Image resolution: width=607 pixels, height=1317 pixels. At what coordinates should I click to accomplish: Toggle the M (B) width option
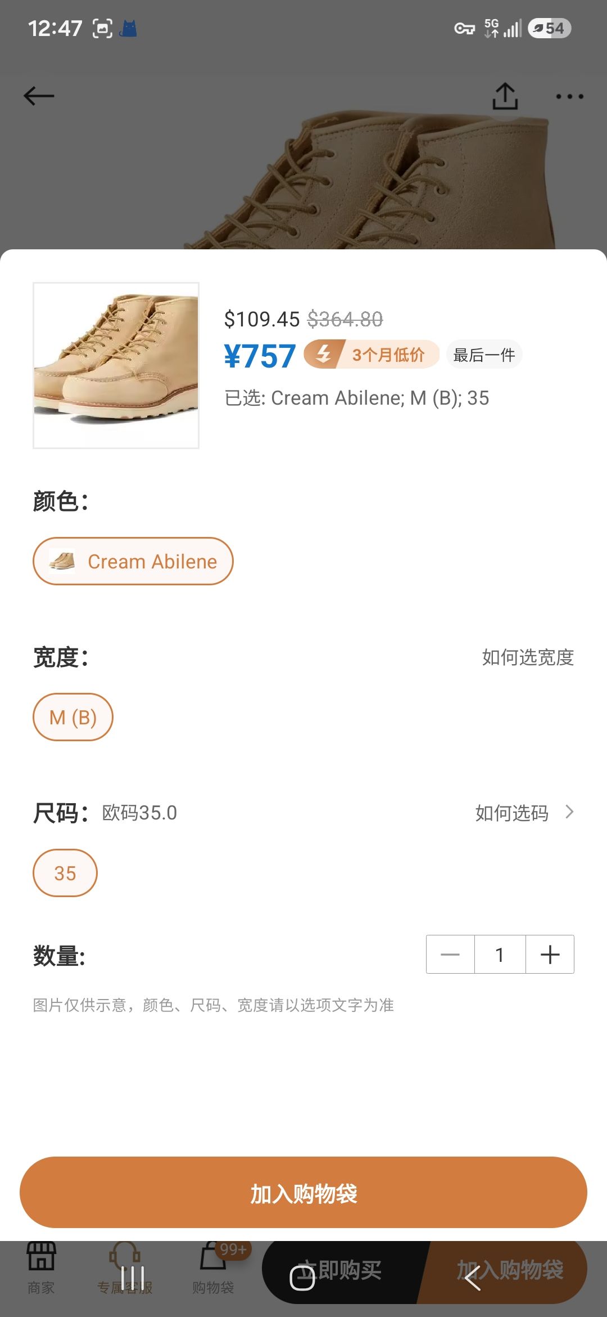73,717
